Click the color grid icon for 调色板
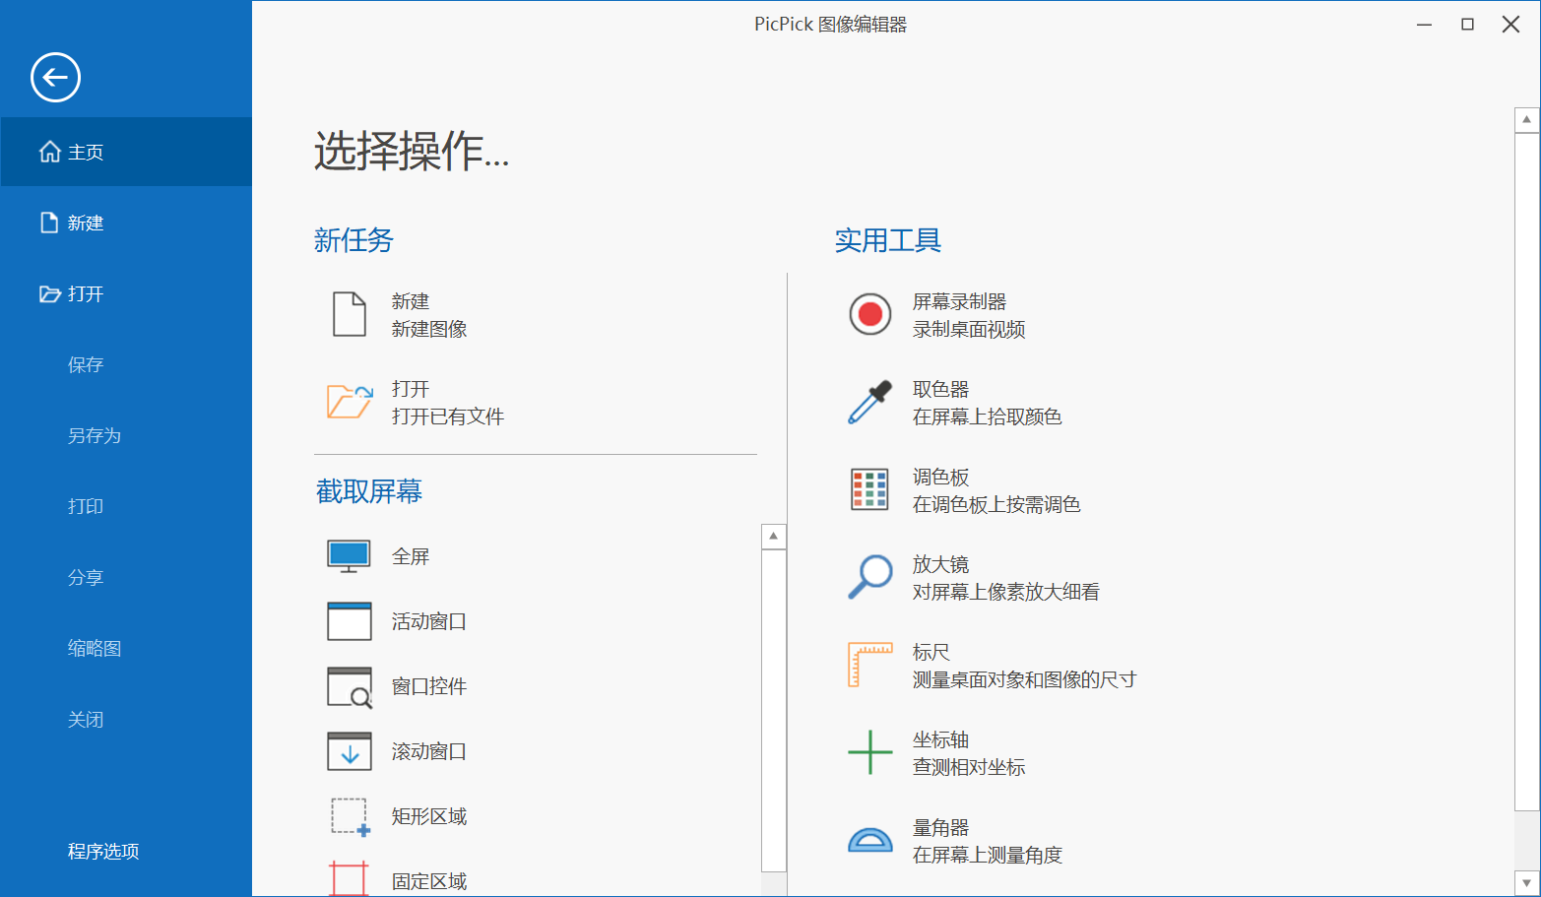 click(870, 489)
